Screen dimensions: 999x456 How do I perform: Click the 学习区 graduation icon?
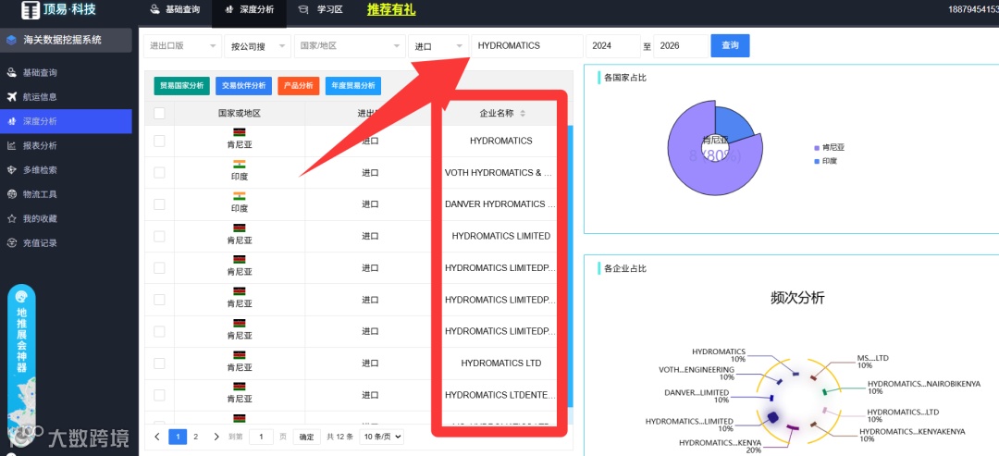[303, 9]
